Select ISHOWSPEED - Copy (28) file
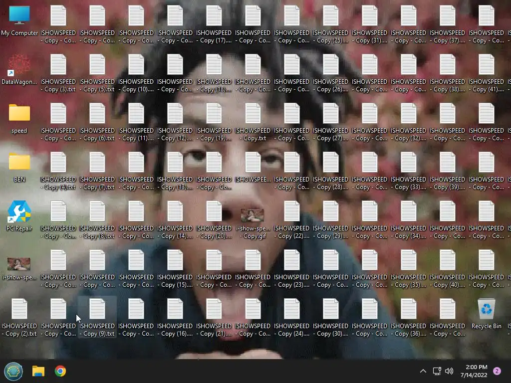The width and height of the screenshot is (511, 383). (x=330, y=172)
